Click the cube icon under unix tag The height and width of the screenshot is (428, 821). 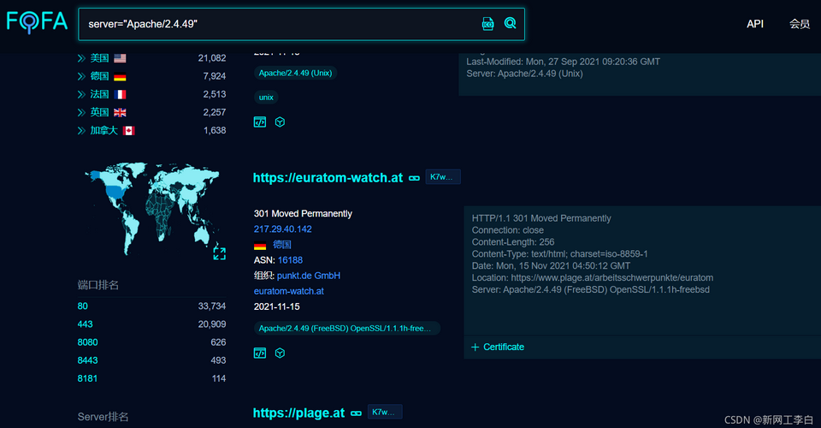coord(281,122)
